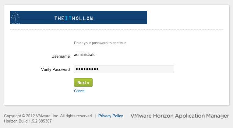Click the Cancel link

(79, 91)
